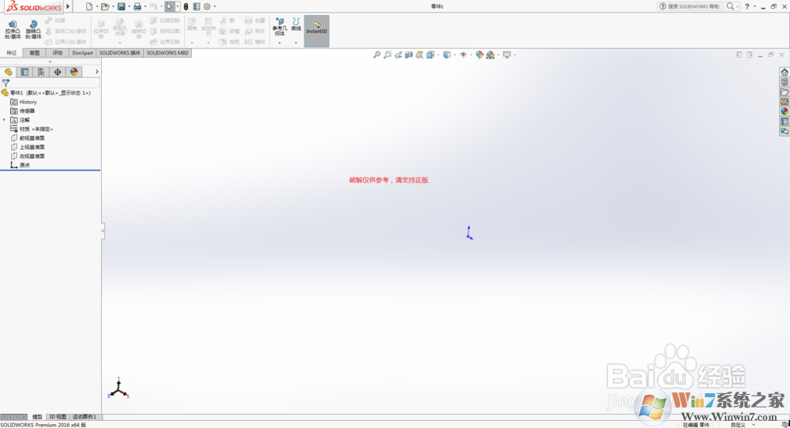
Task: Click the tree filter funnel field
Action: click(51, 83)
